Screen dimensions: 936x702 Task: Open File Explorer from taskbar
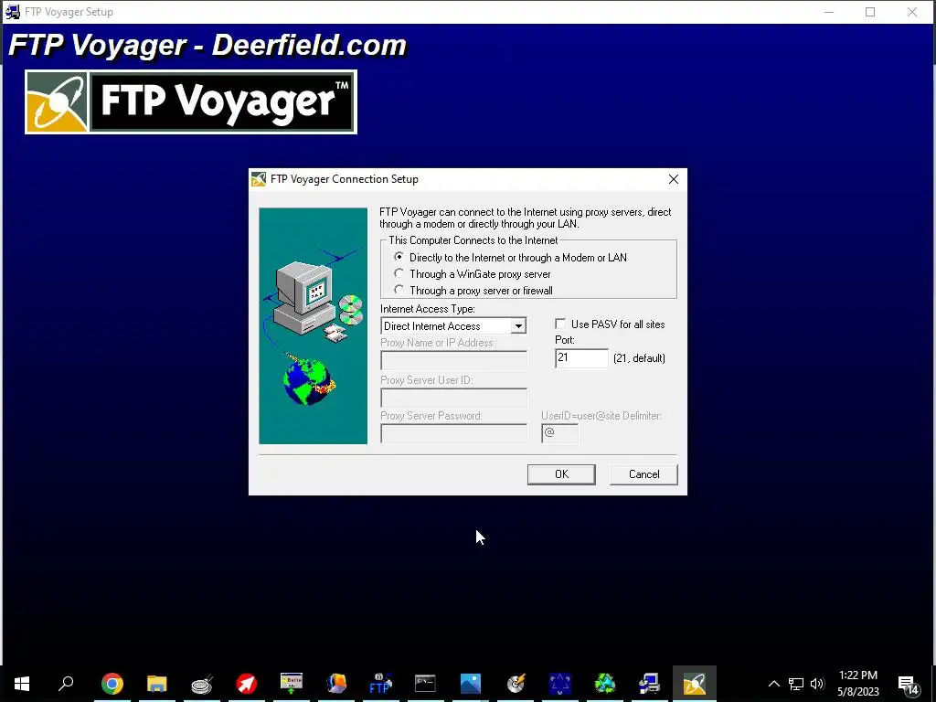(157, 684)
